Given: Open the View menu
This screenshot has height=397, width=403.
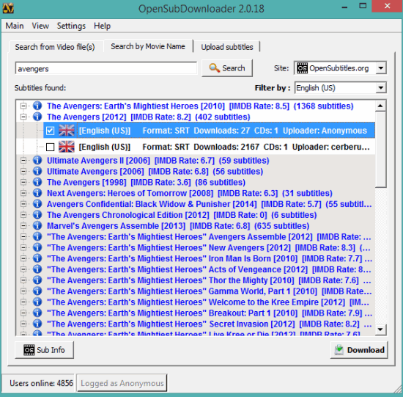Looking at the screenshot, I should (40, 26).
